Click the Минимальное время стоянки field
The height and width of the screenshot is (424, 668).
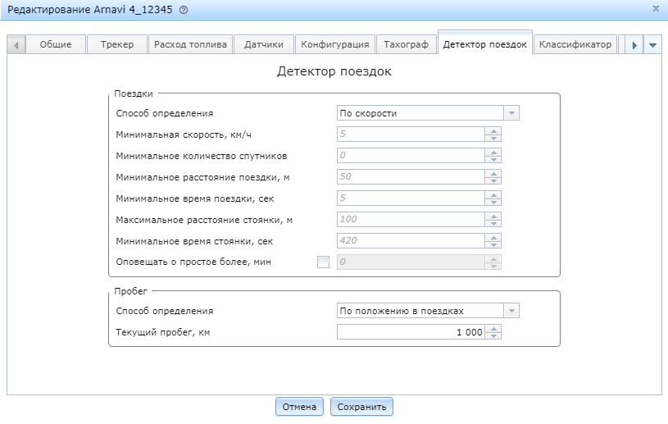pyautogui.click(x=411, y=241)
